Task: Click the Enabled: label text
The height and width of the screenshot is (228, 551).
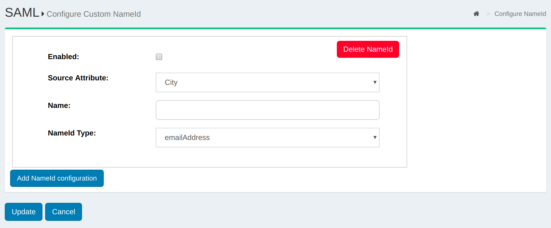Action: click(x=63, y=57)
